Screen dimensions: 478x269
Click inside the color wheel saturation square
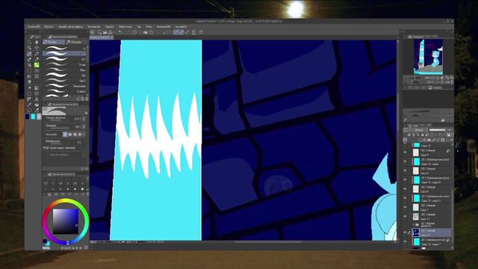coord(66,221)
